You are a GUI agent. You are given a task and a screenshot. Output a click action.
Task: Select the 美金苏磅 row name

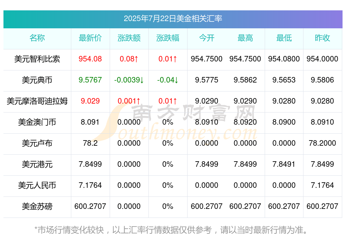pos(37,206)
